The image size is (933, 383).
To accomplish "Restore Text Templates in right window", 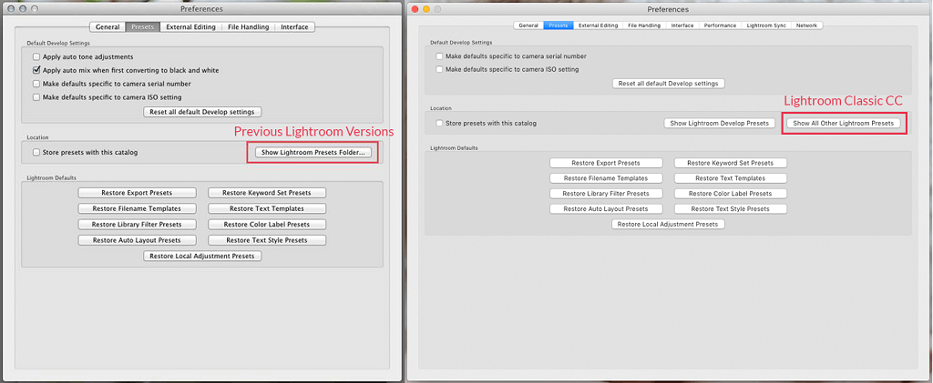I will pos(731,178).
